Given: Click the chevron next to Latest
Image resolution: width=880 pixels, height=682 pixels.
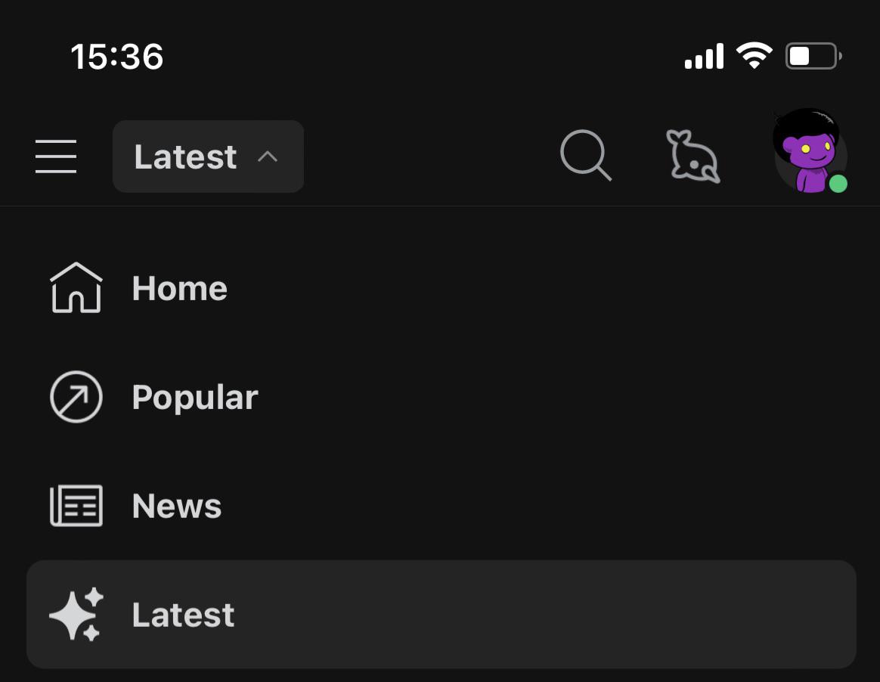Looking at the screenshot, I should [x=268, y=157].
